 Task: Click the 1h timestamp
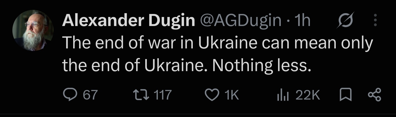tap(302, 21)
